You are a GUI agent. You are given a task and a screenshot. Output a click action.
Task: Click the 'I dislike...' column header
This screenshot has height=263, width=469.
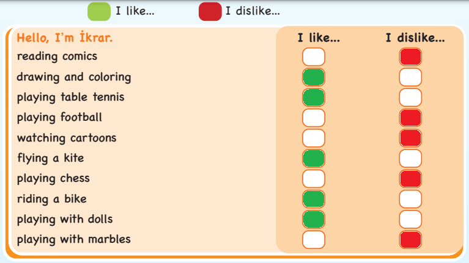(x=415, y=38)
